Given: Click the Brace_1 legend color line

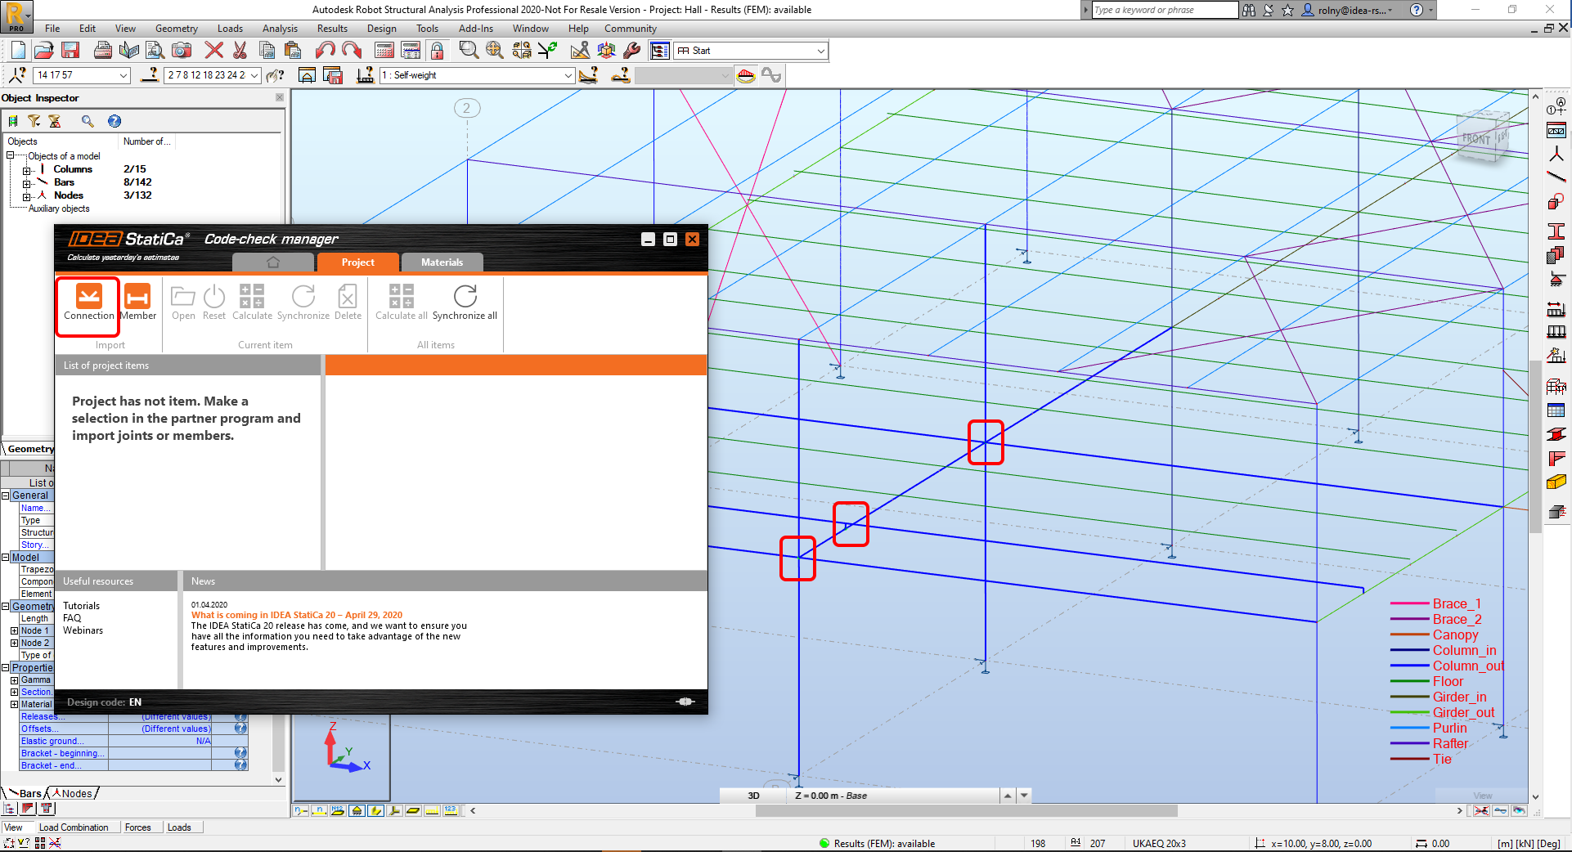Looking at the screenshot, I should 1409,604.
